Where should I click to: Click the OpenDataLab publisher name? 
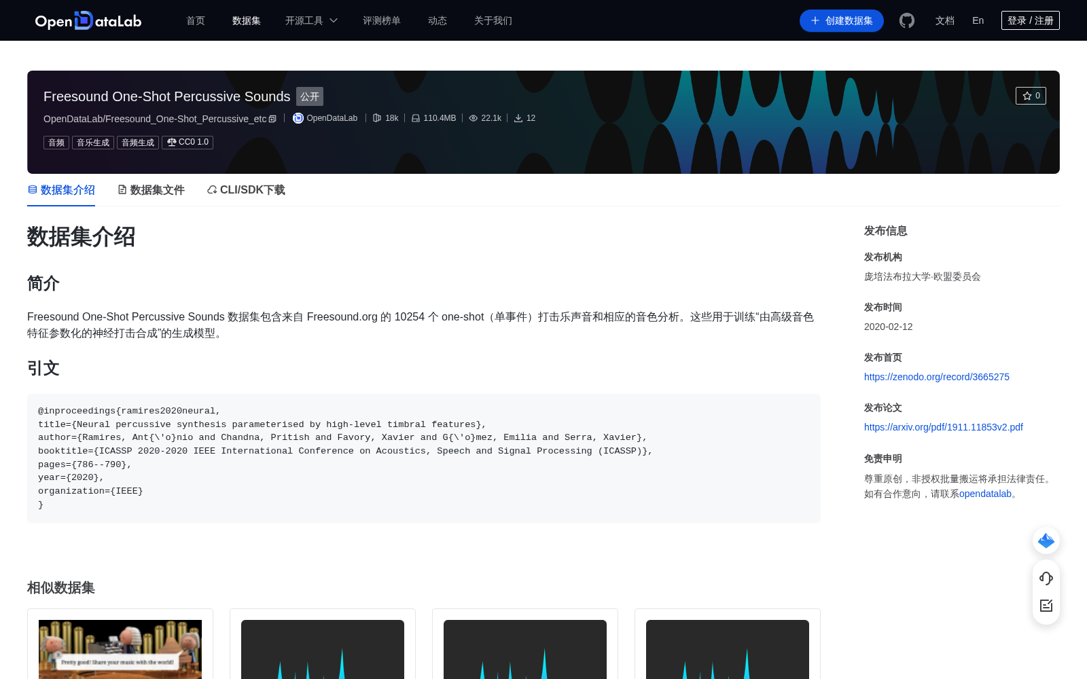(x=332, y=118)
